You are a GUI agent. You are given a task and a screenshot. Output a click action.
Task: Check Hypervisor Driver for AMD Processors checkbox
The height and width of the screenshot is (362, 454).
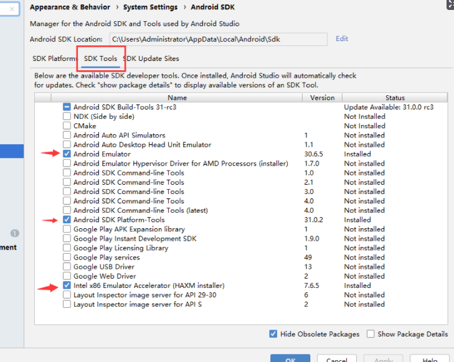pos(67,164)
